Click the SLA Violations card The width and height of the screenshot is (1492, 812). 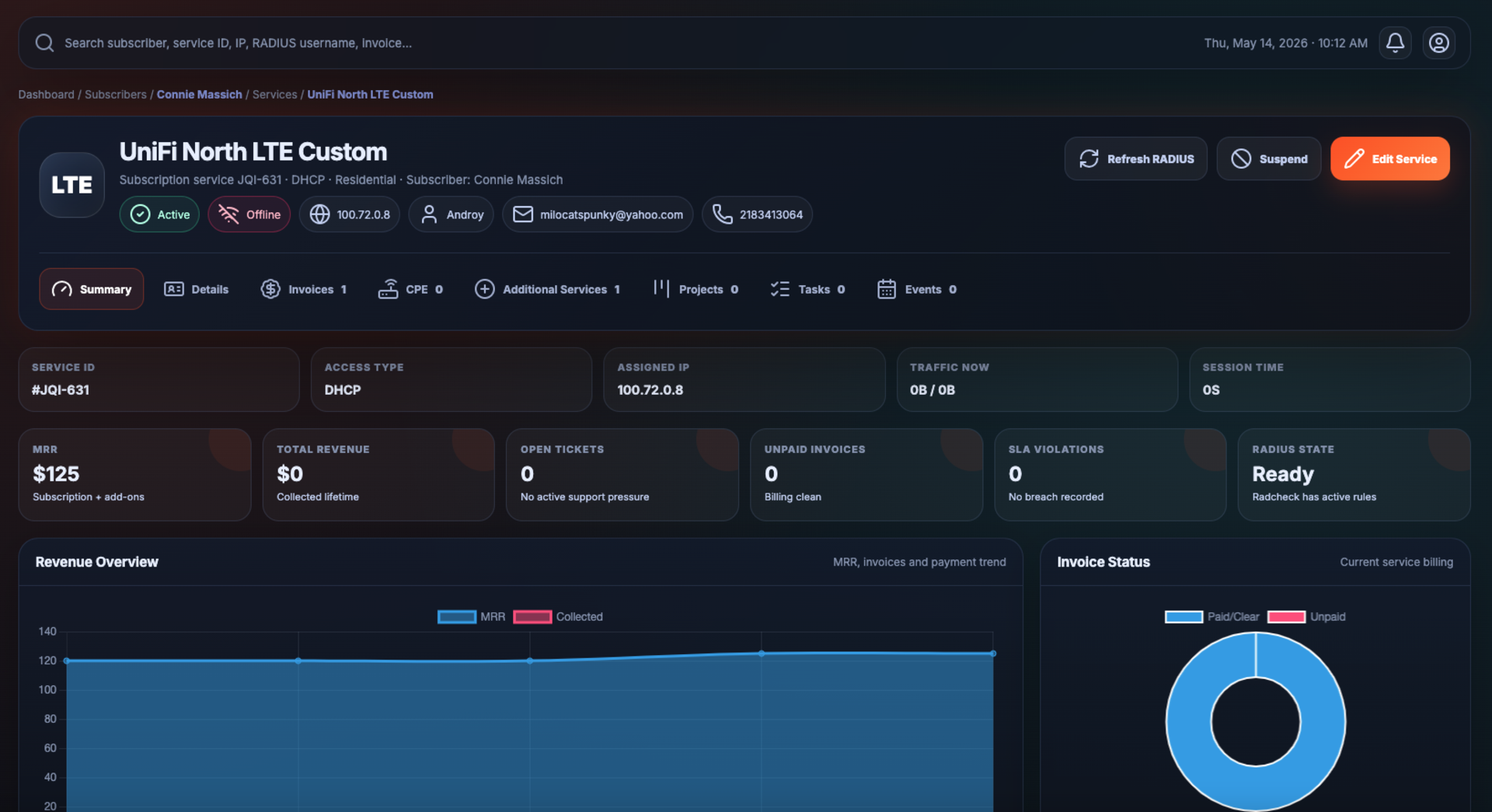coord(1110,475)
